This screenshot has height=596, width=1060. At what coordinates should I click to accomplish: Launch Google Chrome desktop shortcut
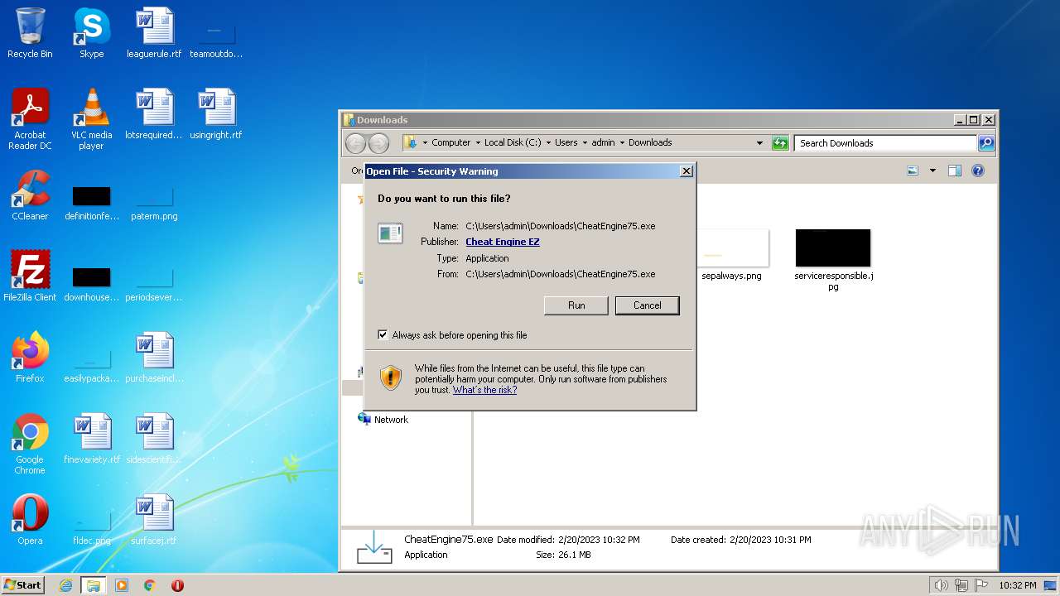point(30,444)
